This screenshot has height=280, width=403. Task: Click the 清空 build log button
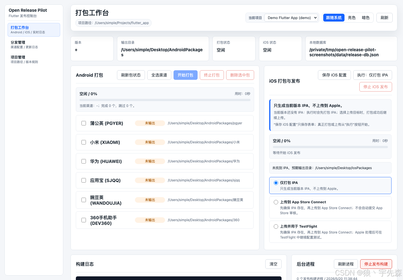(x=273, y=264)
